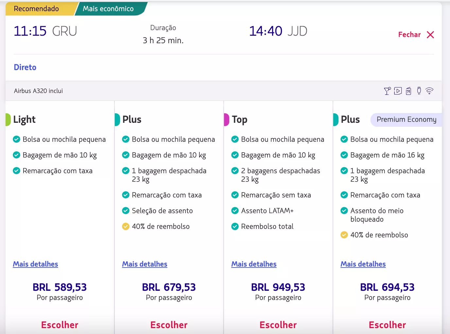This screenshot has width=450, height=334.
Task: Click the Seleção de assento text
Action: pos(163,211)
